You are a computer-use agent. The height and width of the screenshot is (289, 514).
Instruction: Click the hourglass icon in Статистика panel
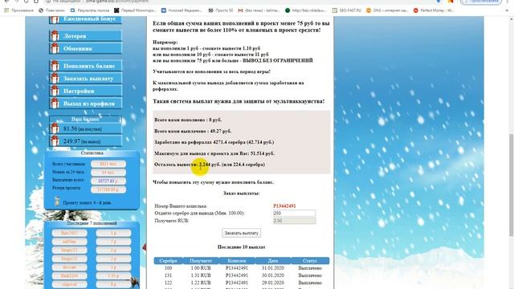click(57, 201)
